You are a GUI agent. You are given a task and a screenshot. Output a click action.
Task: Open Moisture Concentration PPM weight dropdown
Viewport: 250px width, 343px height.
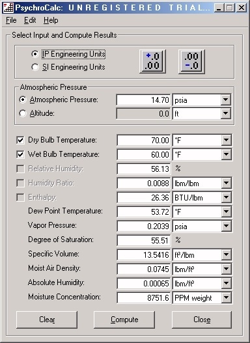(226, 297)
